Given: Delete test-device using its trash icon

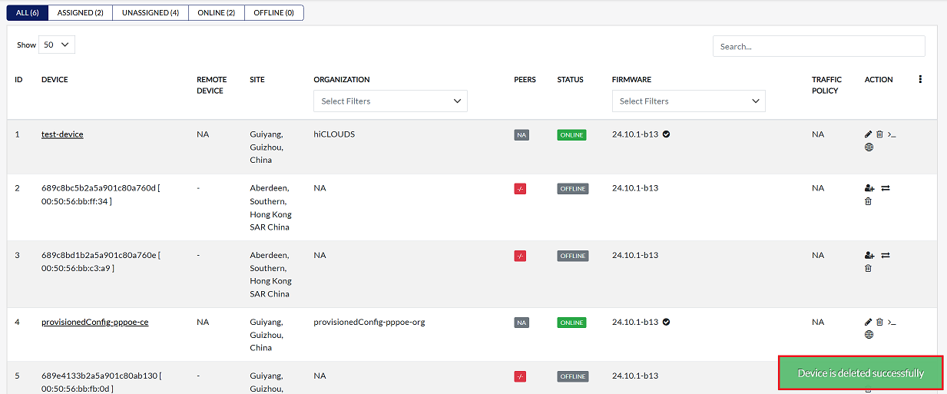Looking at the screenshot, I should tap(880, 134).
